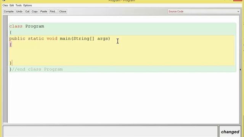Click the compiler message area at bottom

110,131
